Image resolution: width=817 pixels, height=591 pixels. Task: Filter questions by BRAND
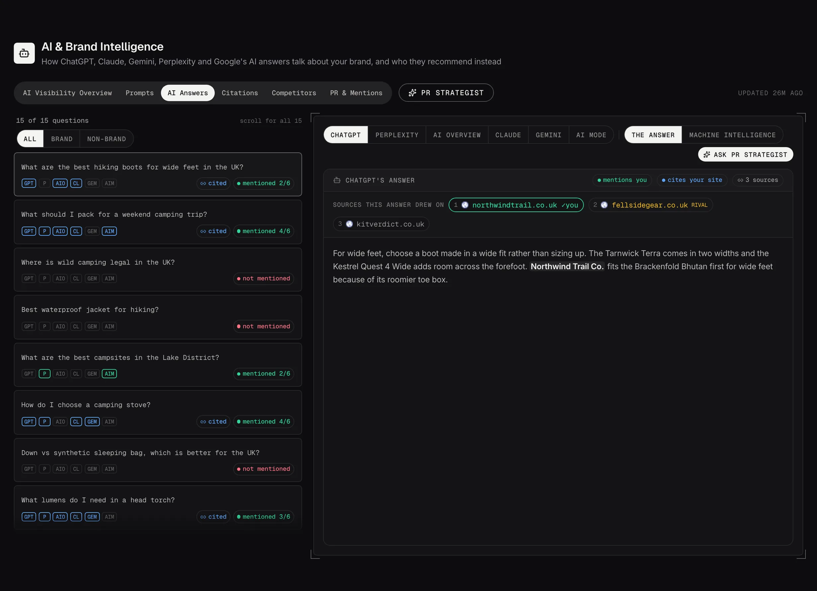[61, 139]
